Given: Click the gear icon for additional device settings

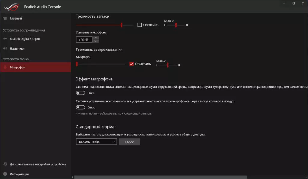Looking at the screenshot, I should [x=5, y=164].
